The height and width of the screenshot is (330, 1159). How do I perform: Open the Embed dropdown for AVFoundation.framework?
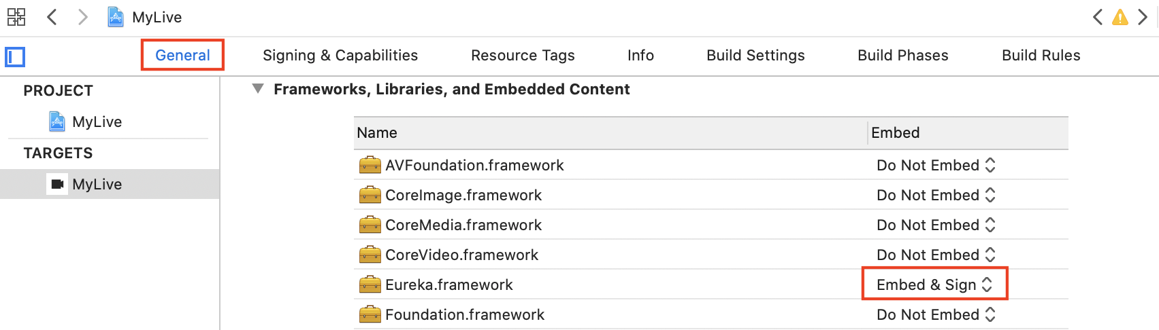coord(936,165)
